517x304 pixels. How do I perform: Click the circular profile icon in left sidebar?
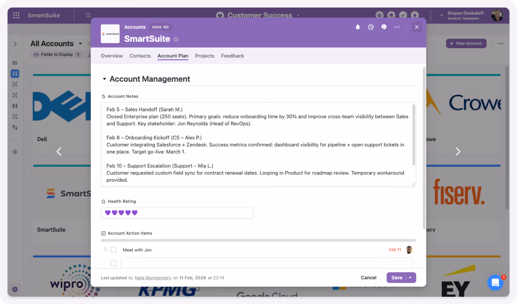pyautogui.click(x=15, y=152)
